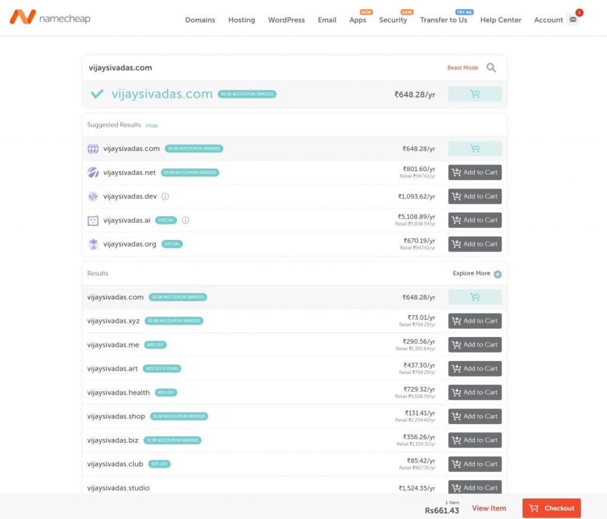Click the ₹5,108.89/yr price
This screenshot has width=607, height=519.
[417, 217]
